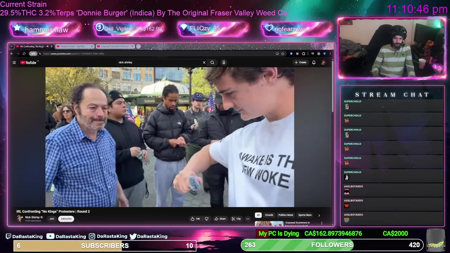Viewport: 450px width, 253px height.
Task: Open the YouTube hamburger guide menu
Action: pos(14,63)
